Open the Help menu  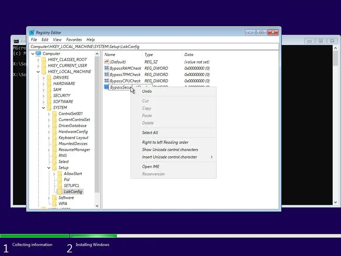[x=91, y=40]
